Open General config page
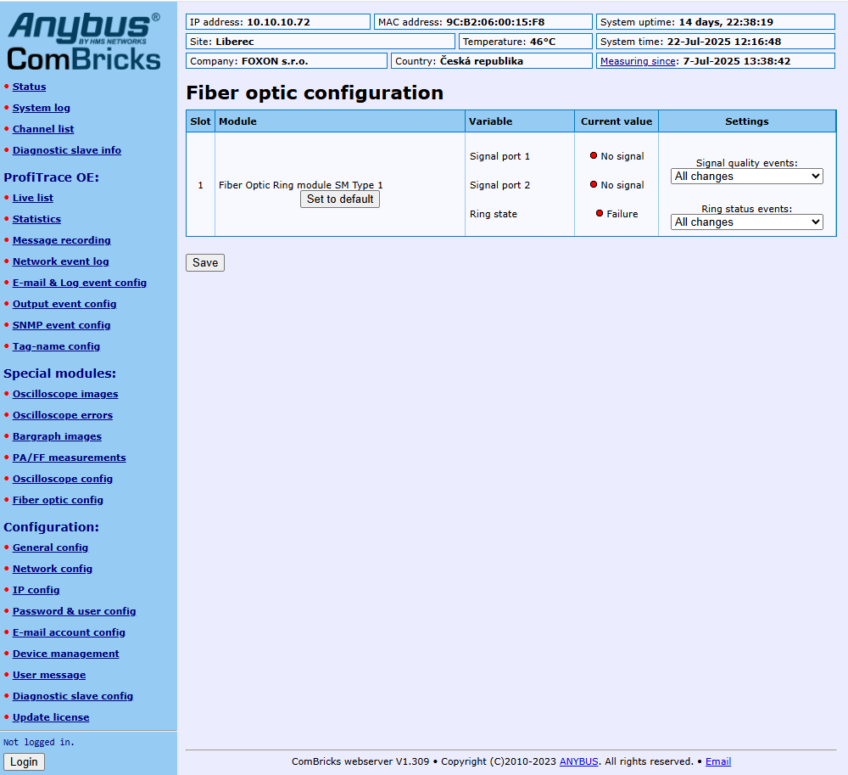The width and height of the screenshot is (848, 775). (x=50, y=548)
